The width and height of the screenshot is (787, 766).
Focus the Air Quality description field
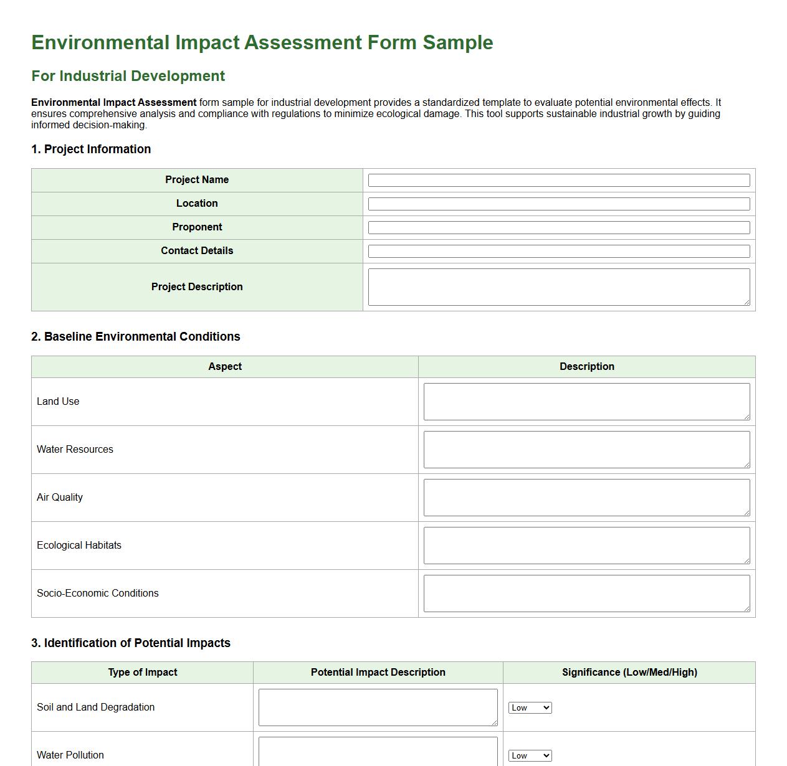(586, 497)
